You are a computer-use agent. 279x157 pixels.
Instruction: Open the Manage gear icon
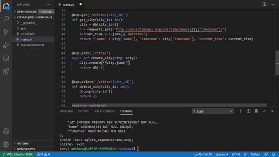coord(6,144)
